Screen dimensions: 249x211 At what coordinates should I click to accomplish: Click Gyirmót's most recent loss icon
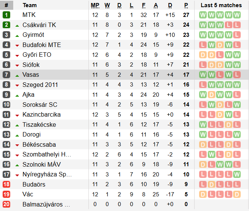coord(237,35)
